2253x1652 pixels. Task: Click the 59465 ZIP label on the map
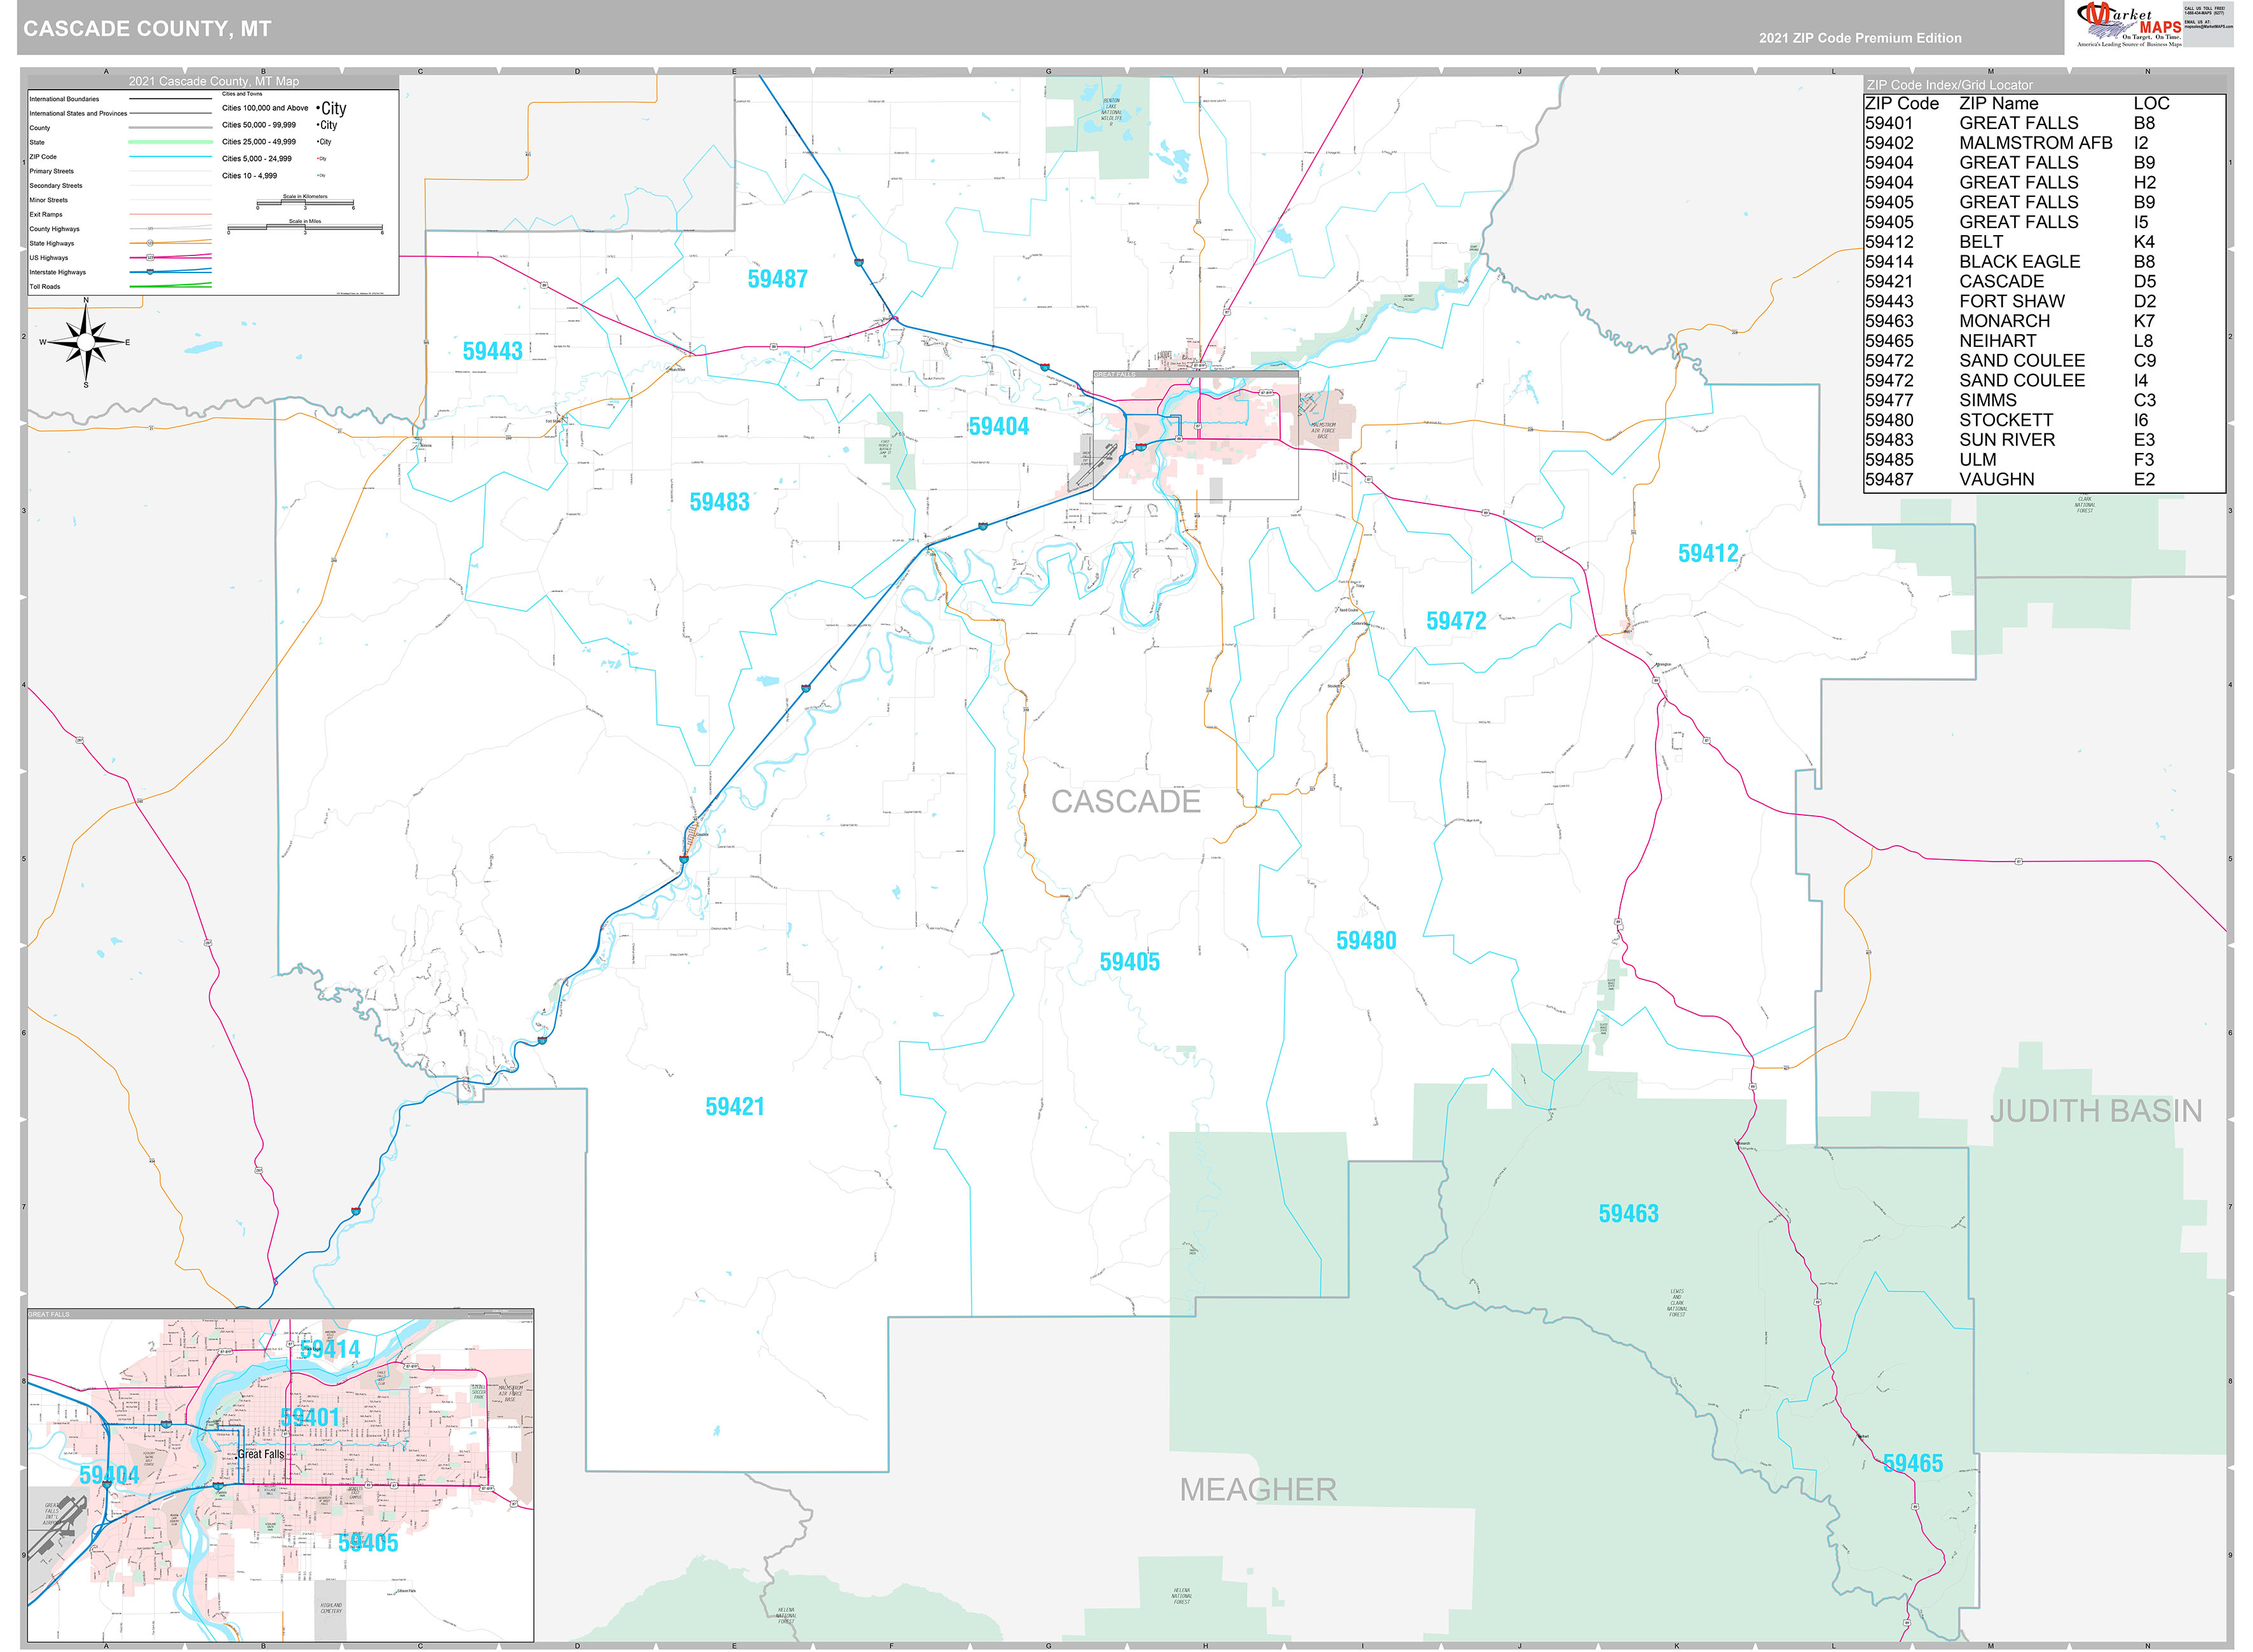click(x=1913, y=1464)
